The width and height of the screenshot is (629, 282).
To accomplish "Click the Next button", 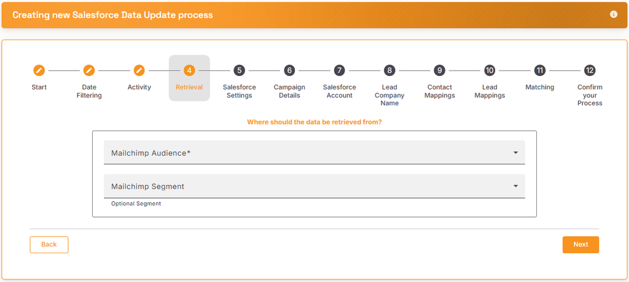I will (580, 245).
